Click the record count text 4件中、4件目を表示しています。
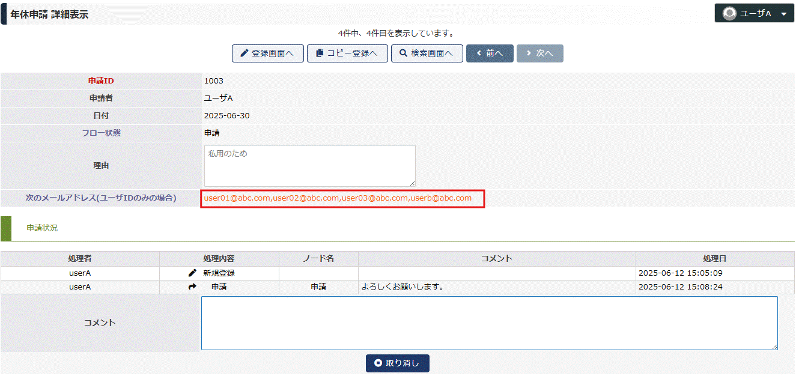The image size is (796, 376). pyautogui.click(x=396, y=33)
